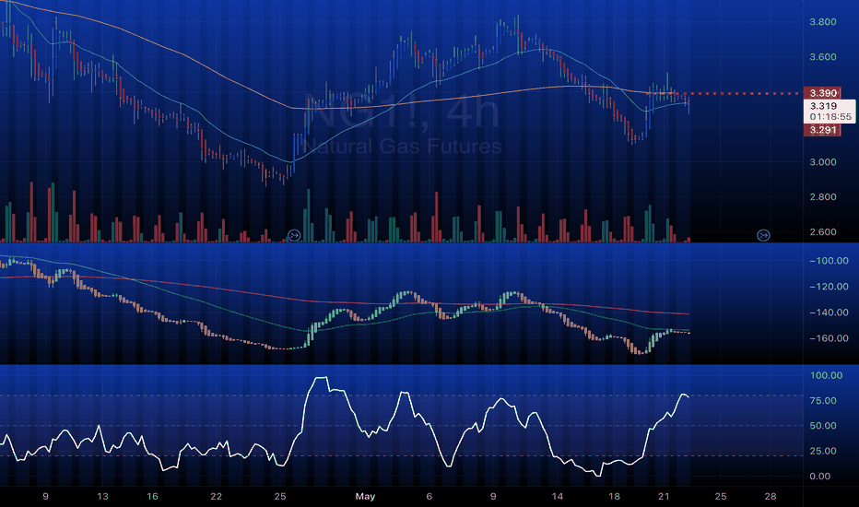Click the -140.00 indicator axis label
Screen dimensions: 859x507
[x=829, y=312]
